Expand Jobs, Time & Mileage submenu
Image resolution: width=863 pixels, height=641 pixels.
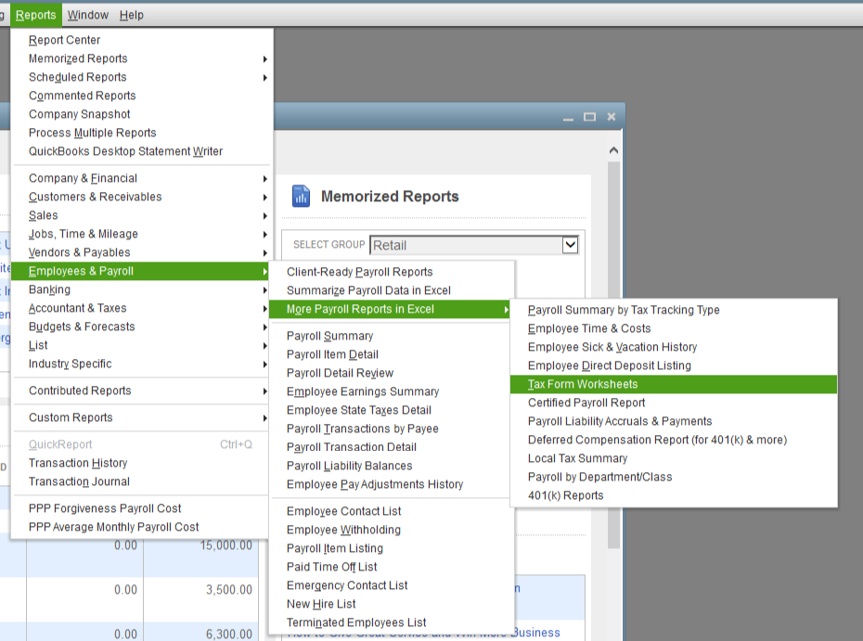[x=141, y=234]
